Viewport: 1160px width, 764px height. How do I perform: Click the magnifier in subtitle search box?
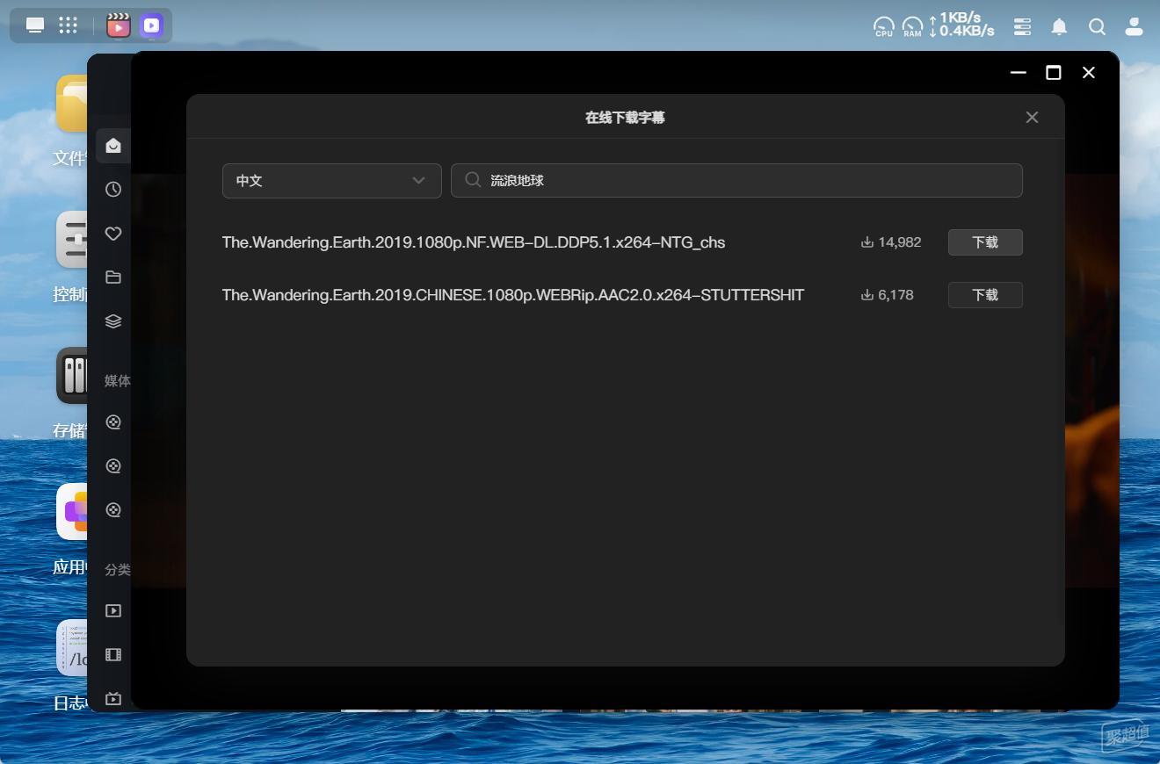click(473, 180)
